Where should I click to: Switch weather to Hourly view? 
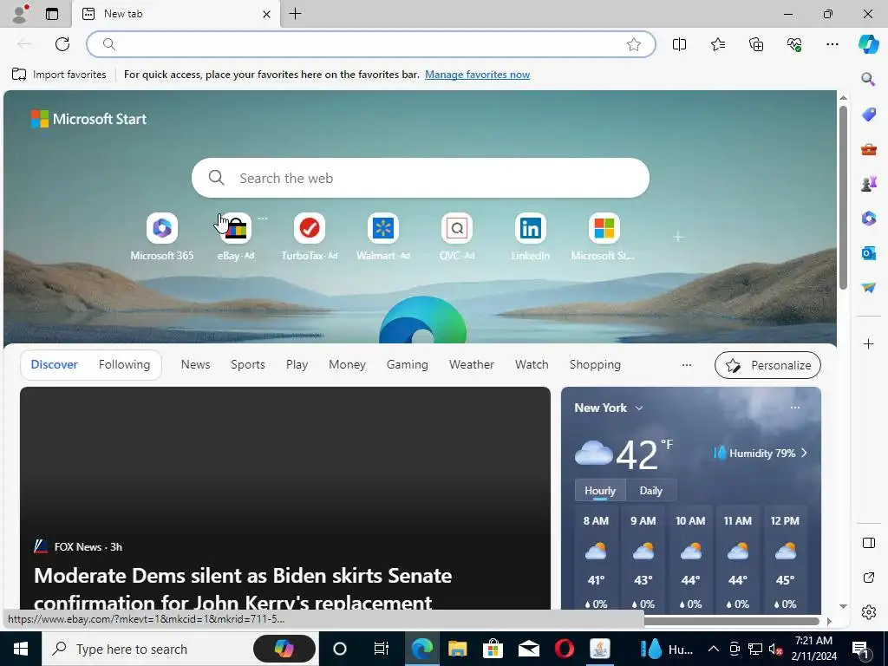pyautogui.click(x=600, y=491)
